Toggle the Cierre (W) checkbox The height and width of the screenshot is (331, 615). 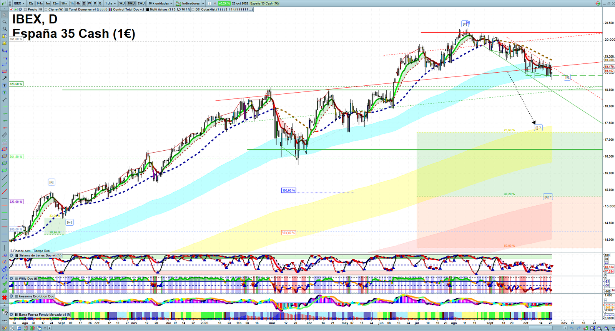pyautogui.click(x=46, y=10)
